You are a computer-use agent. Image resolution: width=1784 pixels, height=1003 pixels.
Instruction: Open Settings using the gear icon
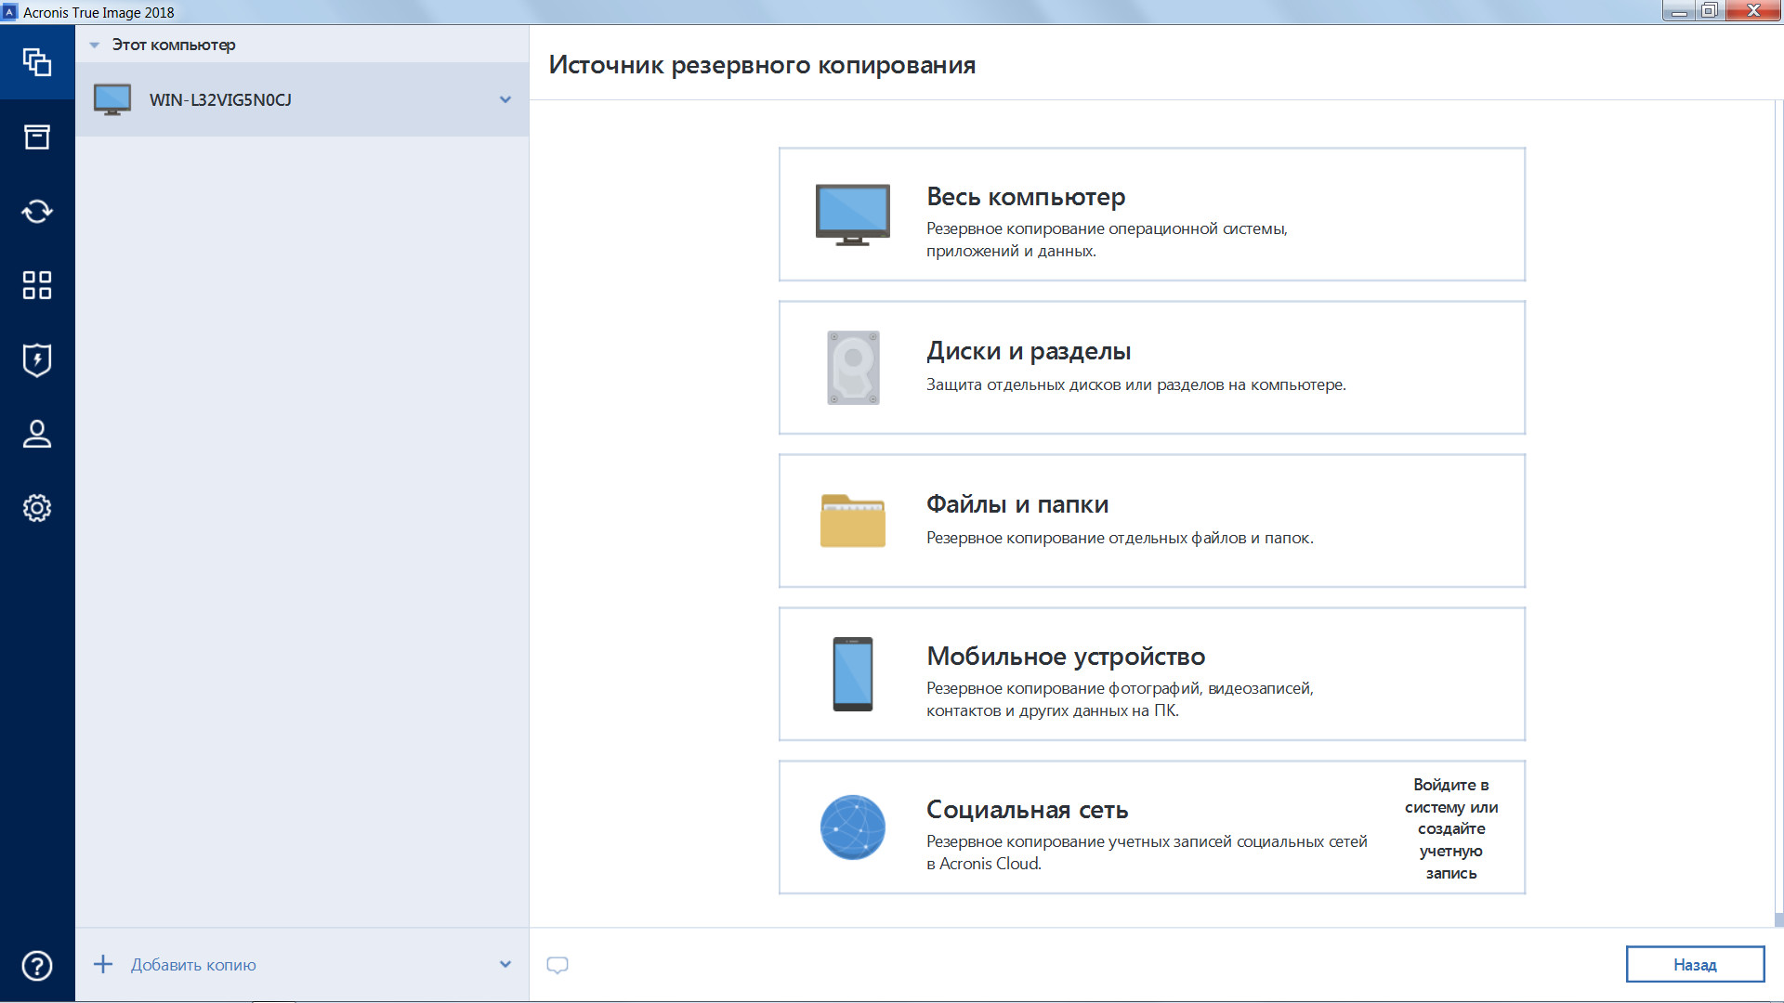[37, 508]
